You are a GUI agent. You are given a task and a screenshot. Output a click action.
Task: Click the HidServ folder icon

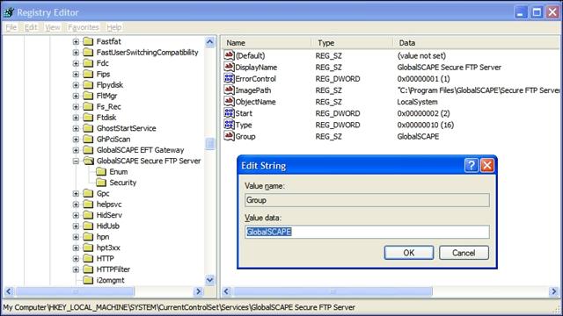[x=88, y=215]
